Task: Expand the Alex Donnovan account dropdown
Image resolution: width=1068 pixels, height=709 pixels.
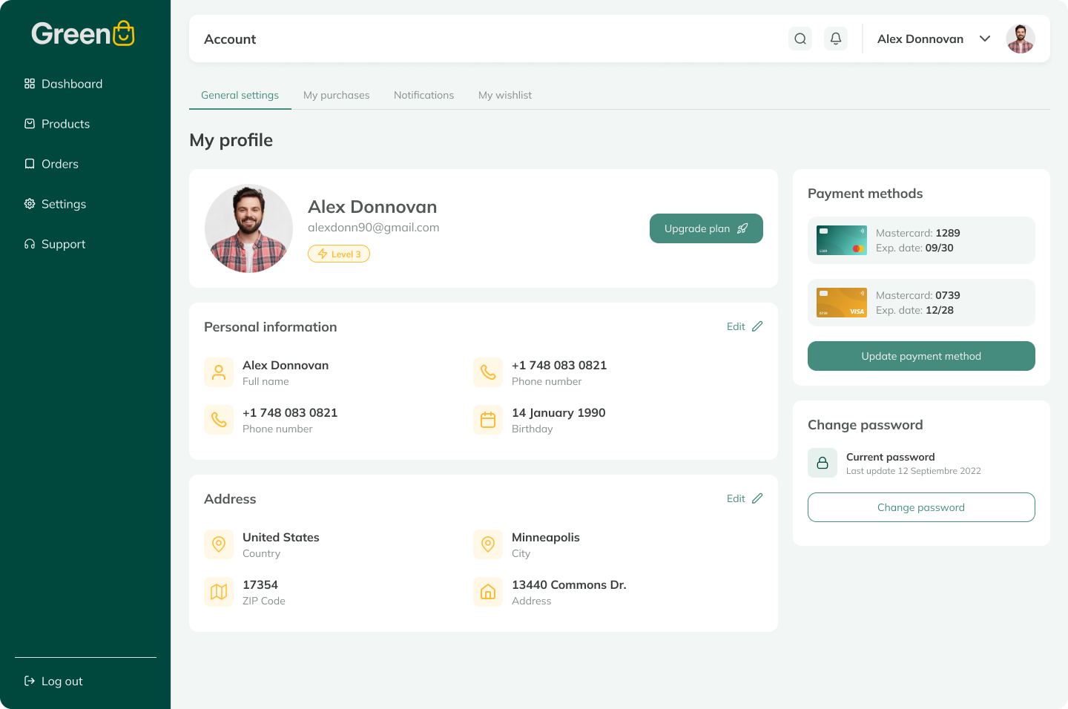Action: point(985,39)
